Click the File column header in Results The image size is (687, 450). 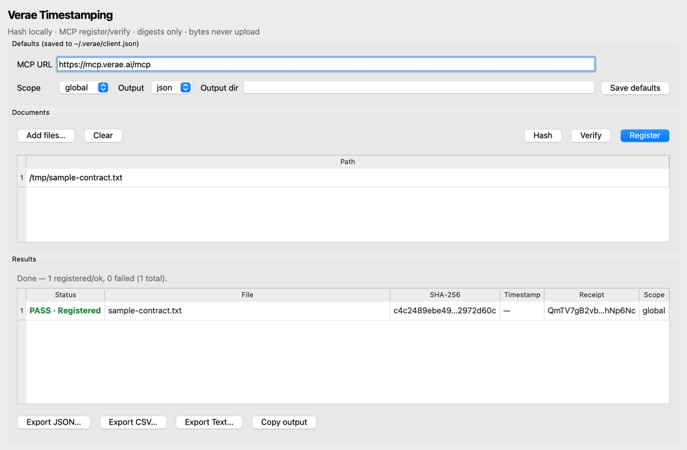(x=247, y=295)
